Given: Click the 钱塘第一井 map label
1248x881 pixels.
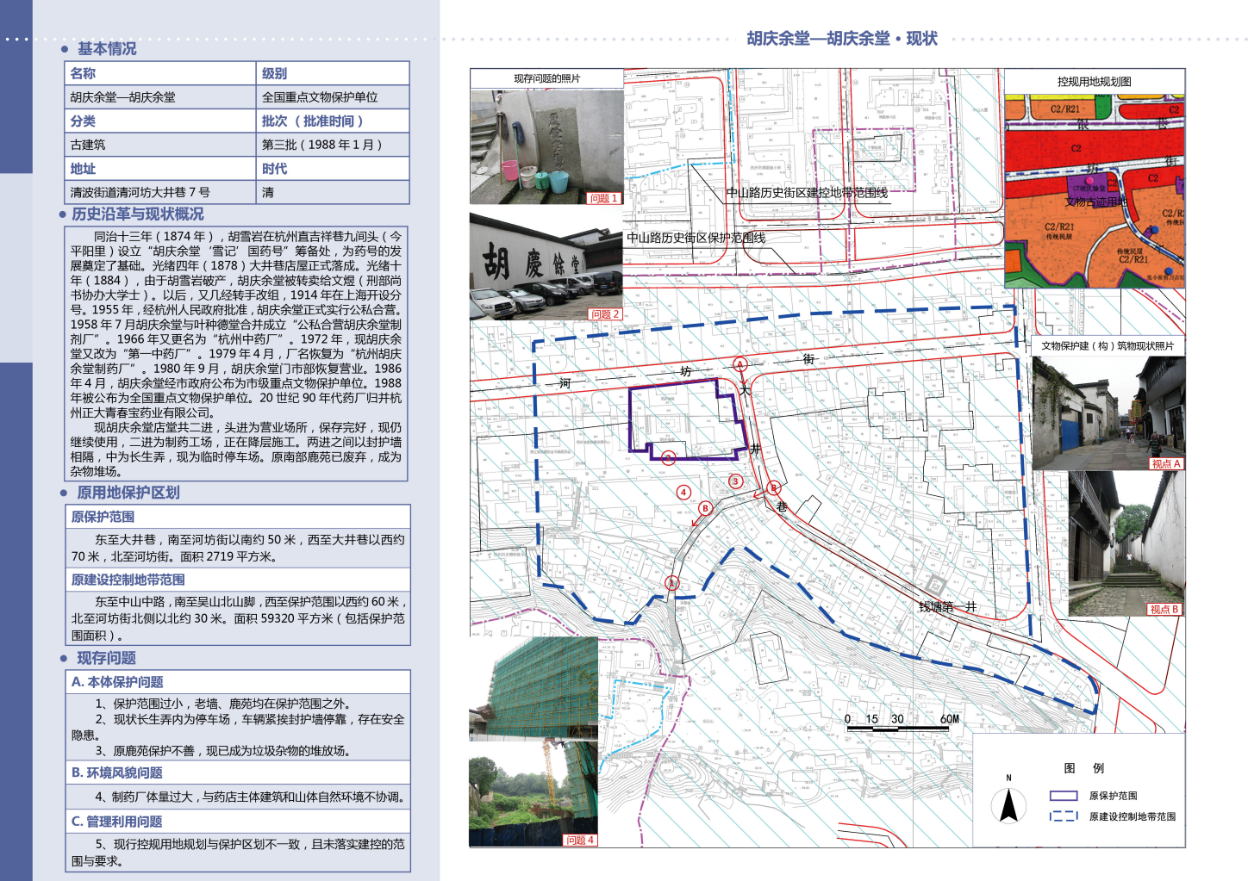Looking at the screenshot, I should [x=947, y=607].
